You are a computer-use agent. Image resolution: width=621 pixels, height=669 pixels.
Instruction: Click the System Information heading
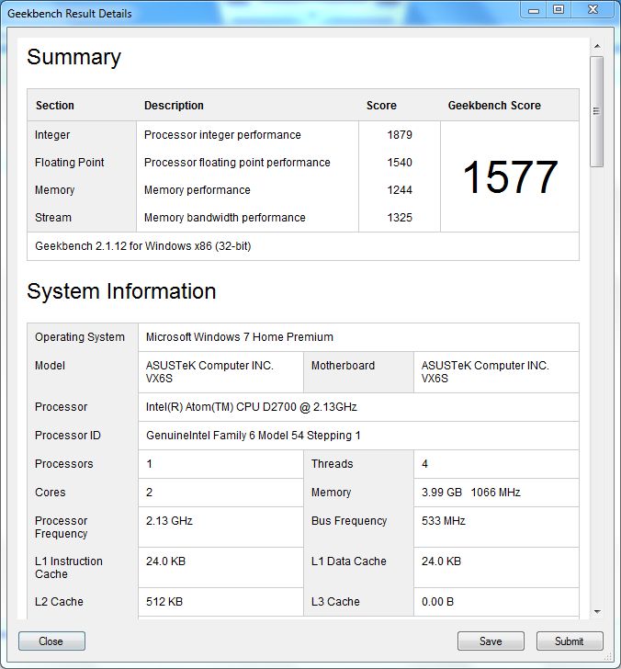pyautogui.click(x=121, y=291)
